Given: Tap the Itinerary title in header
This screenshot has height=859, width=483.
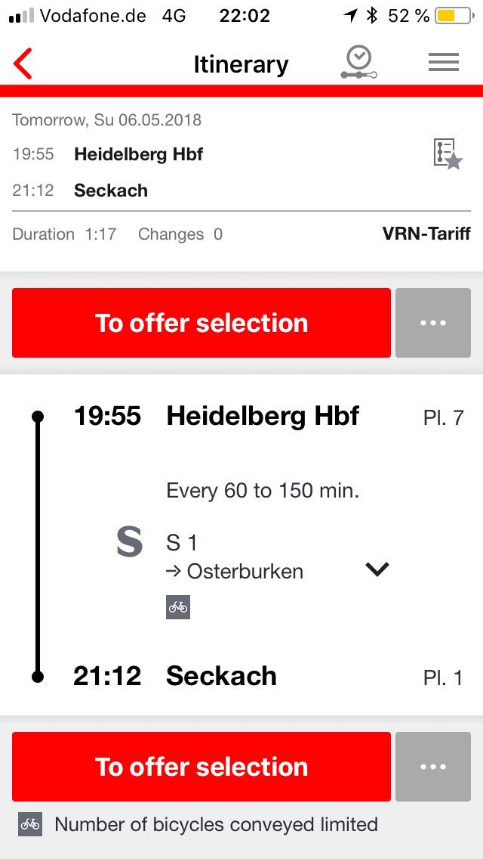Looking at the screenshot, I should tap(241, 64).
